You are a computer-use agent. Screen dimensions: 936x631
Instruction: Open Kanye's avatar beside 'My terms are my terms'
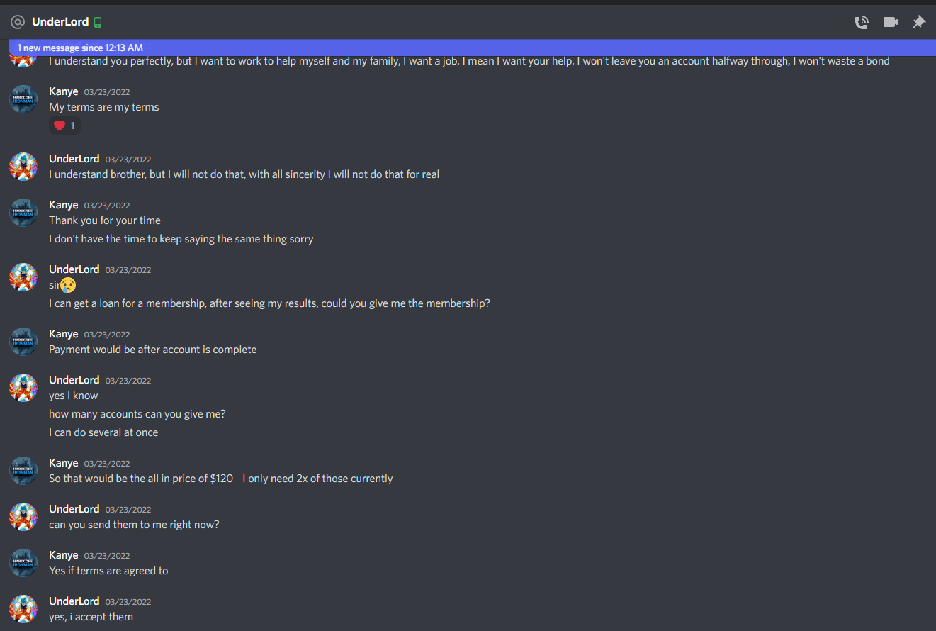click(x=23, y=99)
